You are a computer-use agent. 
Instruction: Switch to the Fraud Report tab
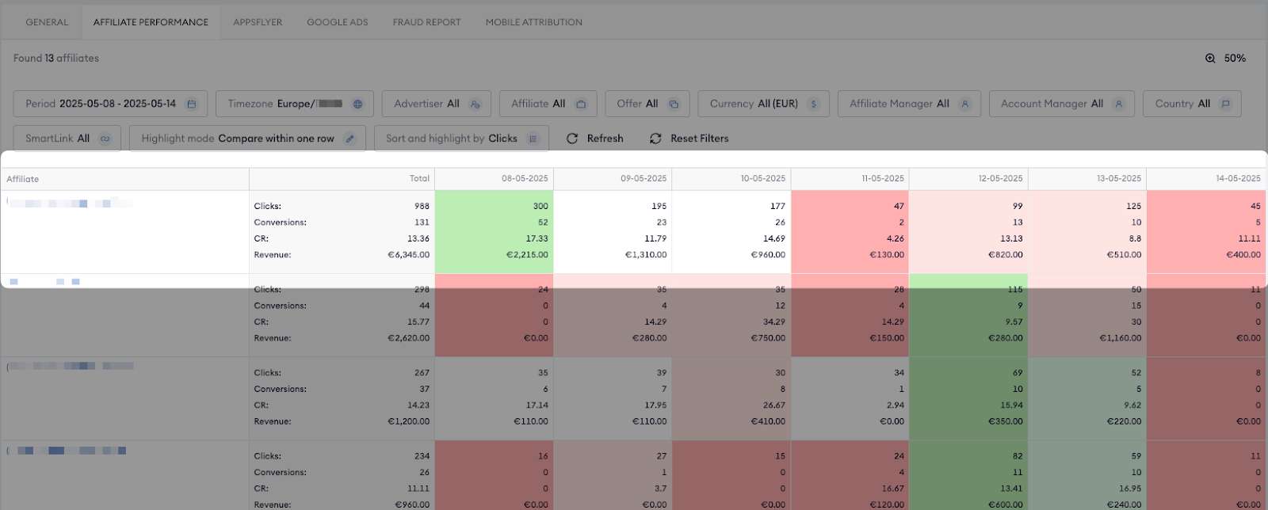coord(426,22)
